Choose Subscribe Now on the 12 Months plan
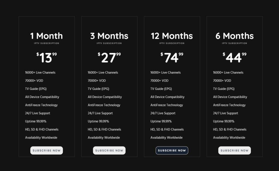 (x=172, y=150)
